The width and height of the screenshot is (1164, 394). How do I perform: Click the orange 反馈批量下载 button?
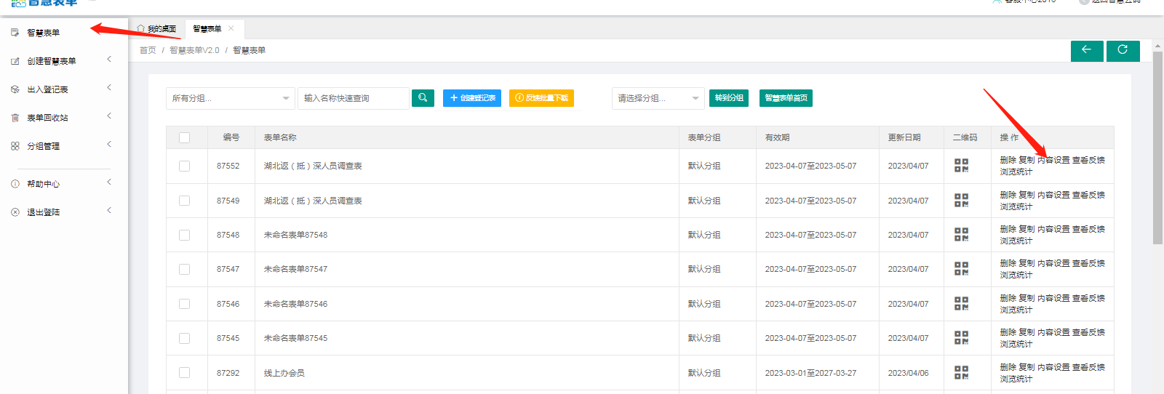(541, 98)
